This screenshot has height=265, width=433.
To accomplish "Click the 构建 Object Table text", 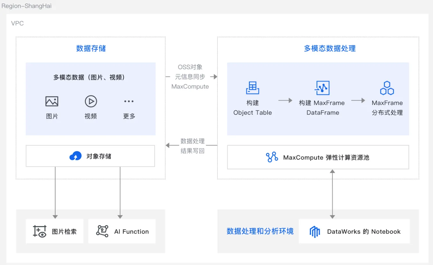I will 253,108.
